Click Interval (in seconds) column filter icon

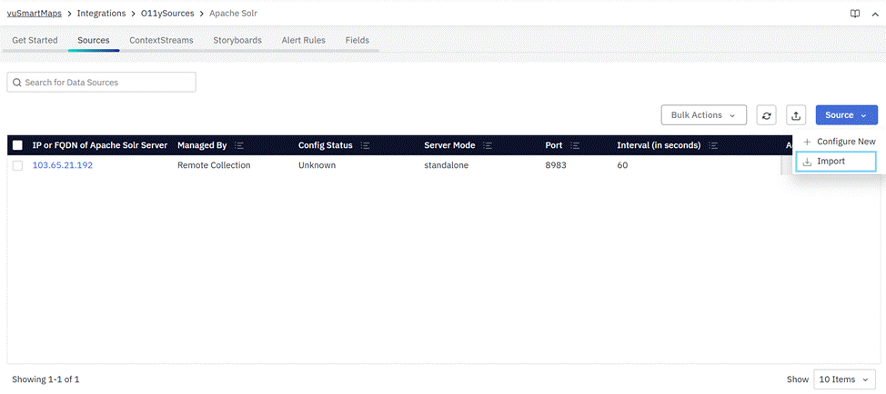pyautogui.click(x=713, y=145)
